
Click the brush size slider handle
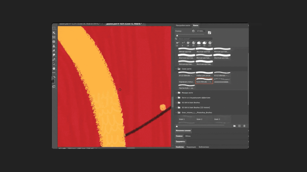(x=177, y=35)
